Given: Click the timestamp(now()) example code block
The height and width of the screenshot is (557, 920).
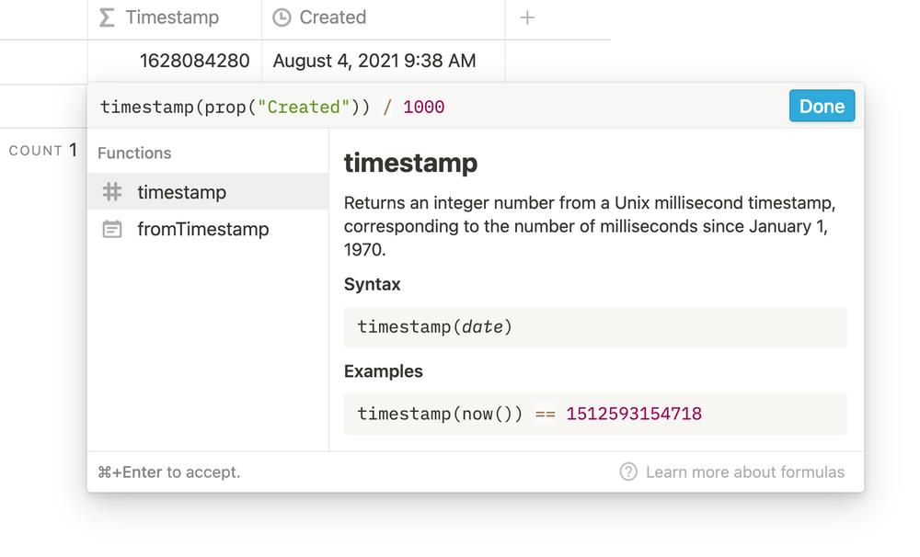Looking at the screenshot, I should 594,414.
